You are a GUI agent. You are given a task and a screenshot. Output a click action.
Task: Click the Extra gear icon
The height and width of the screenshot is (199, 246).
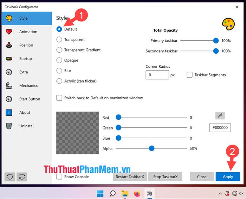click(9, 72)
